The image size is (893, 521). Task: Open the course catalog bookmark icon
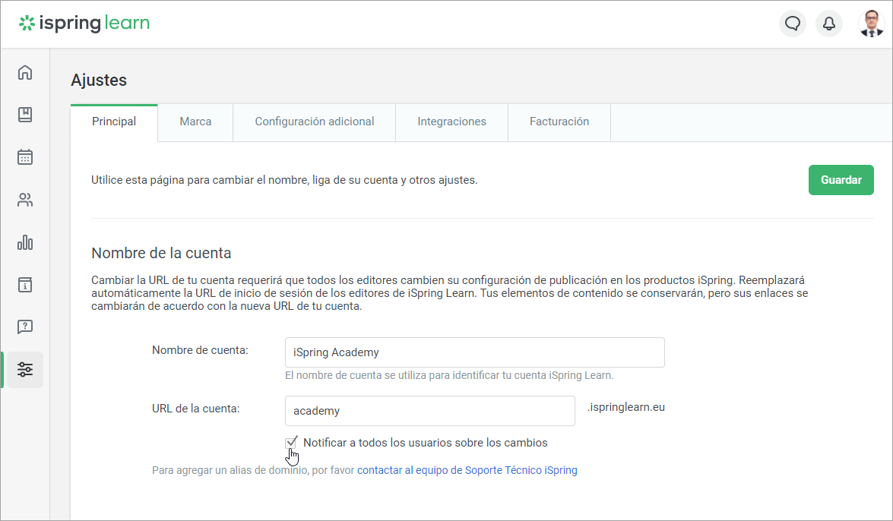(x=25, y=115)
